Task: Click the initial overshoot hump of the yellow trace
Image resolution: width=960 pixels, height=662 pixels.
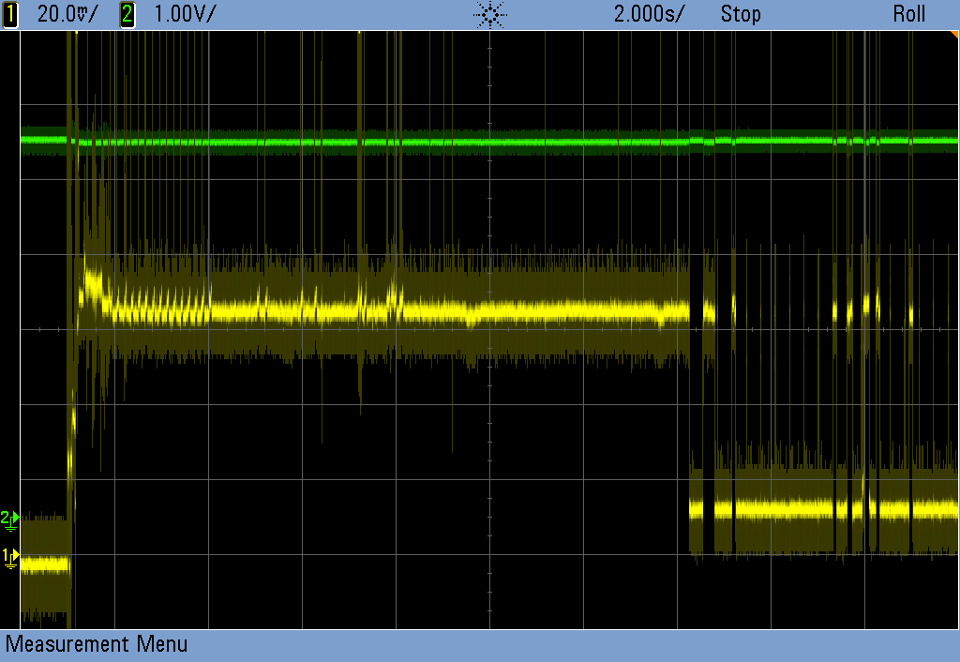Action: tap(93, 281)
